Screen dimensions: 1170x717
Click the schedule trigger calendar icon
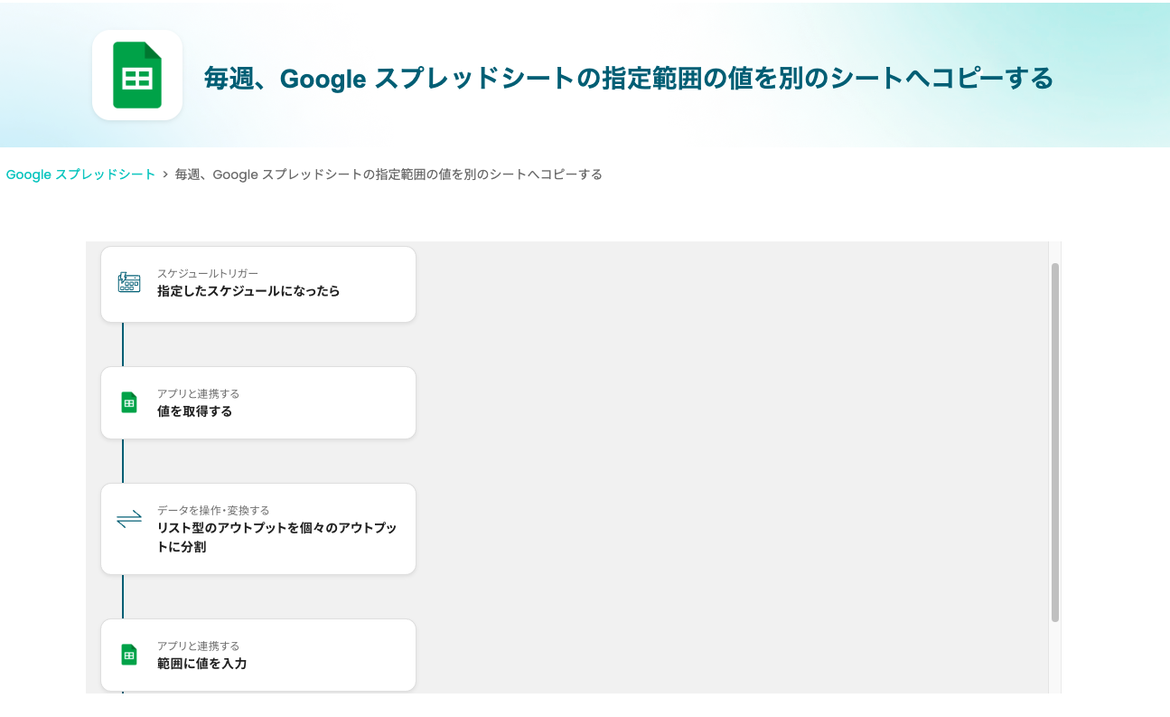(129, 283)
